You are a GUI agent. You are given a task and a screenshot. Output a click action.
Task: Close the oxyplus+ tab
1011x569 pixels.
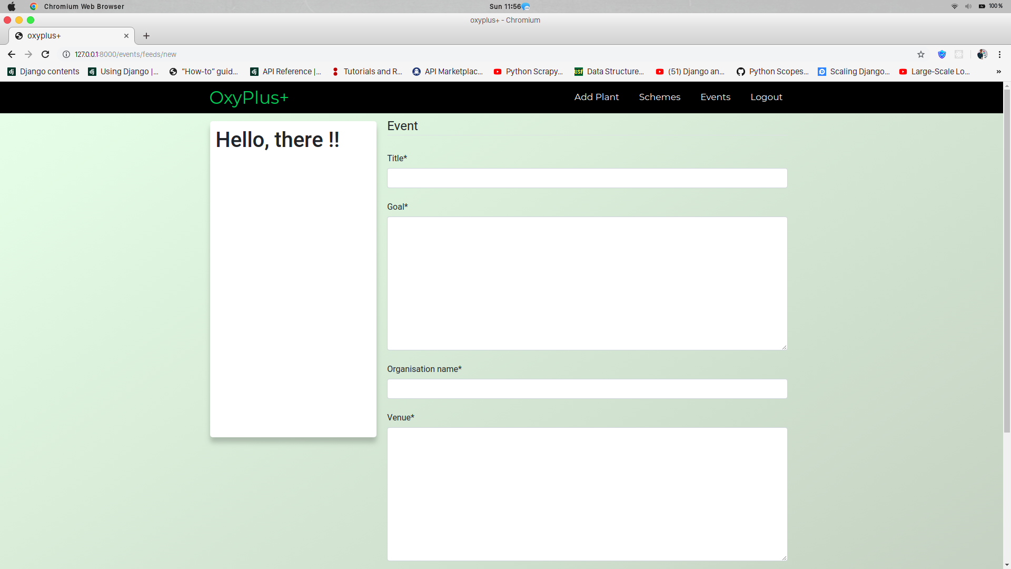pyautogui.click(x=126, y=36)
